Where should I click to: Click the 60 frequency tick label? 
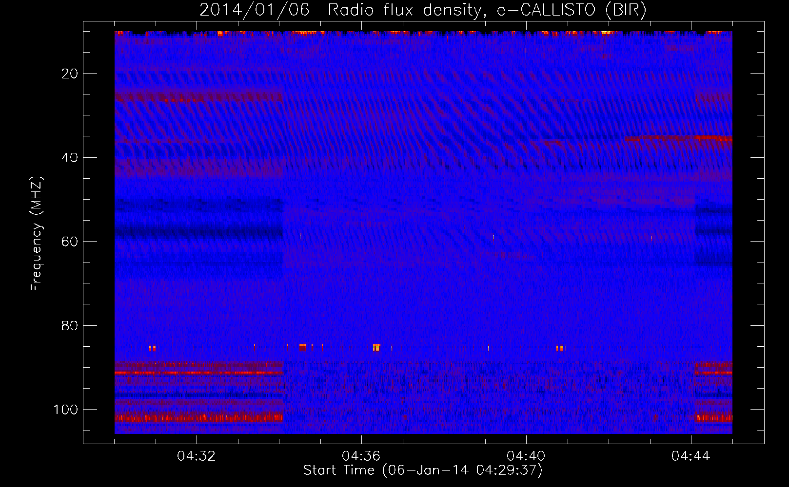(70, 242)
